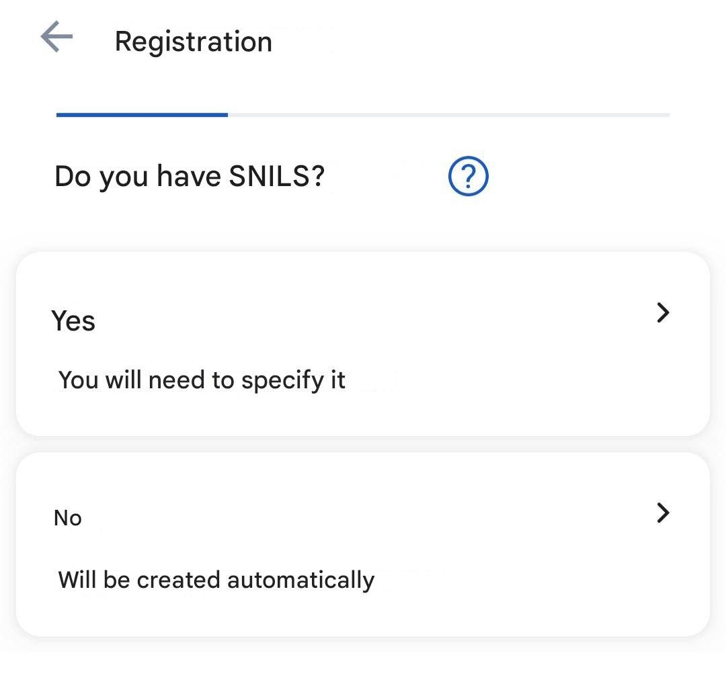Click the chevron arrow on the No card

tap(663, 513)
